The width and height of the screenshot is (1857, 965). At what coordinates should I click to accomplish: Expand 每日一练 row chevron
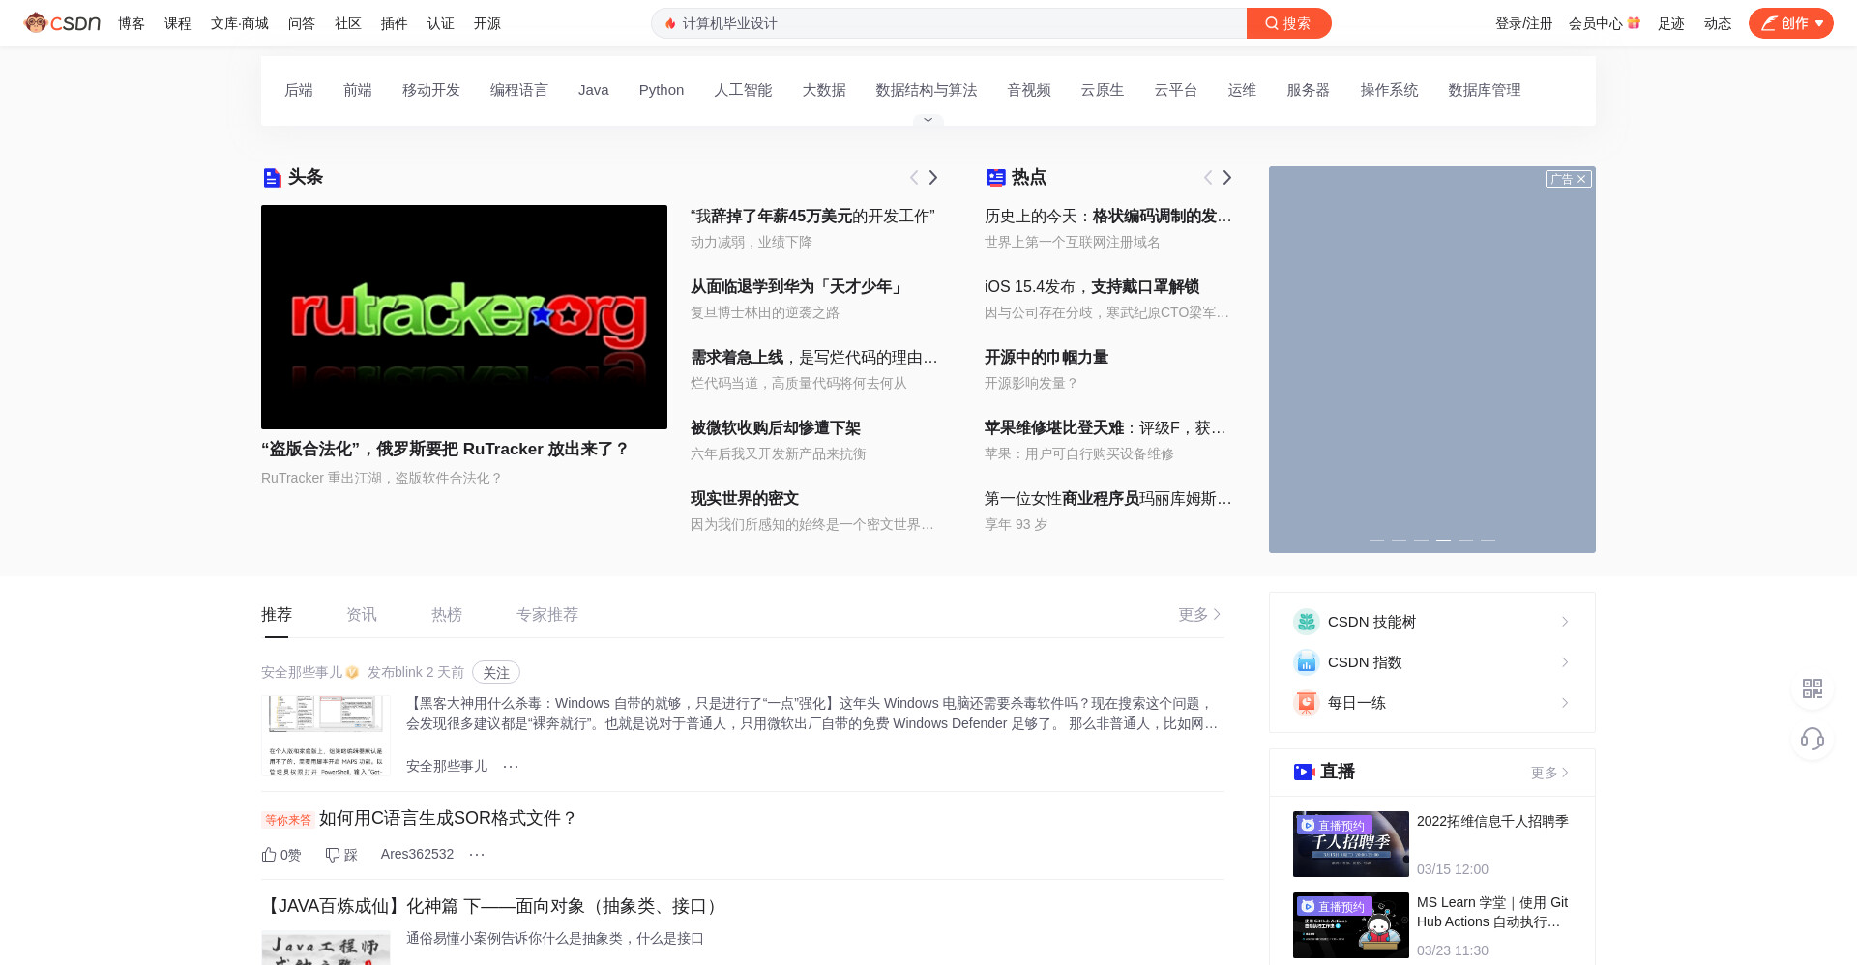point(1565,703)
